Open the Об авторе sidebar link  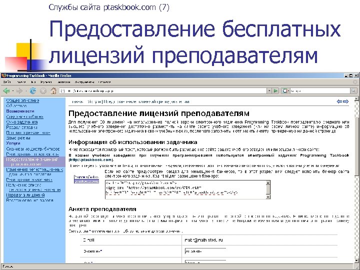tap(16, 106)
